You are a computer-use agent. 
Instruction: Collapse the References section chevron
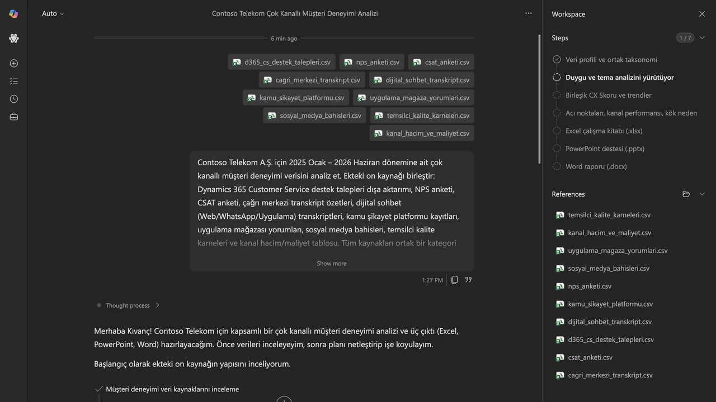703,194
